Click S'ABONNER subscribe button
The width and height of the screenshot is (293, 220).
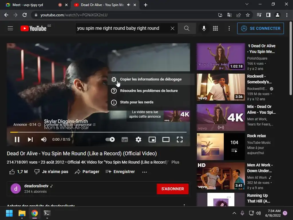(173, 189)
